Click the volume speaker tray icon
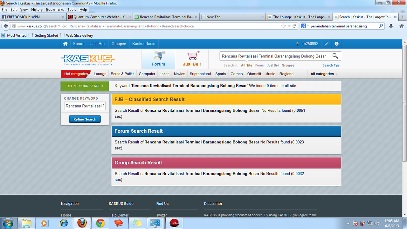The image size is (407, 229). pyautogui.click(x=377, y=224)
